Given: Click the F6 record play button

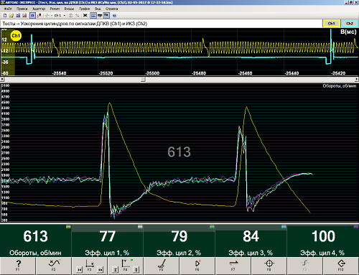Looking at the screenshot, I should 197,266.
